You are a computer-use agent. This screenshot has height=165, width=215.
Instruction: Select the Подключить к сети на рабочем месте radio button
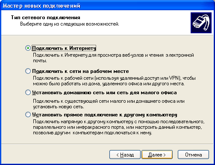pyautogui.click(x=28, y=71)
